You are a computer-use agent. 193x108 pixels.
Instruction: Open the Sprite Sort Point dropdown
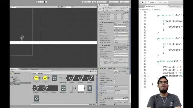click(121, 42)
